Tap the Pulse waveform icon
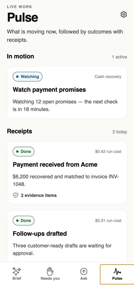This screenshot has width=134, height=290. pyautogui.click(x=117, y=271)
